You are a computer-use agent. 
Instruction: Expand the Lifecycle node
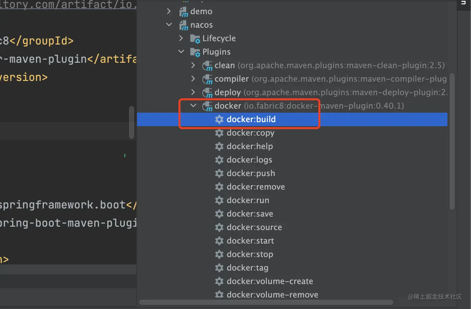pos(181,38)
